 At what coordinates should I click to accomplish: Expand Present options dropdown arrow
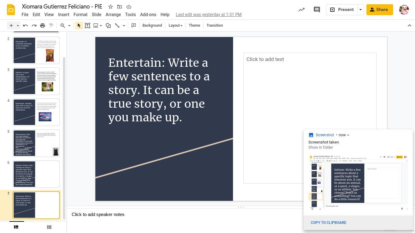361,10
